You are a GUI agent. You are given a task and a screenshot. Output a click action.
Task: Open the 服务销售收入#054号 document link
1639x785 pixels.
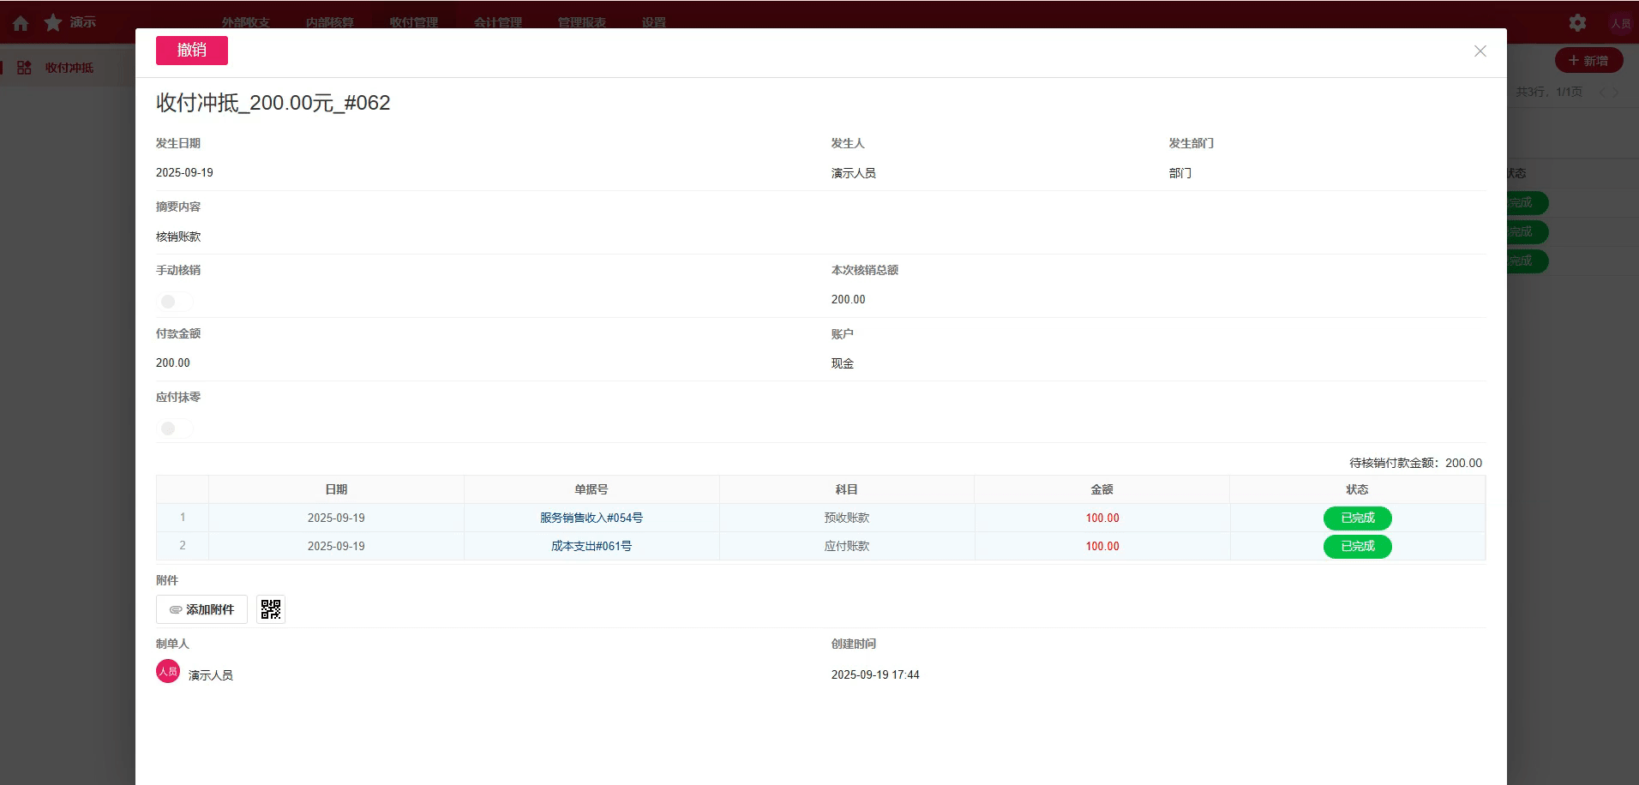click(x=591, y=518)
